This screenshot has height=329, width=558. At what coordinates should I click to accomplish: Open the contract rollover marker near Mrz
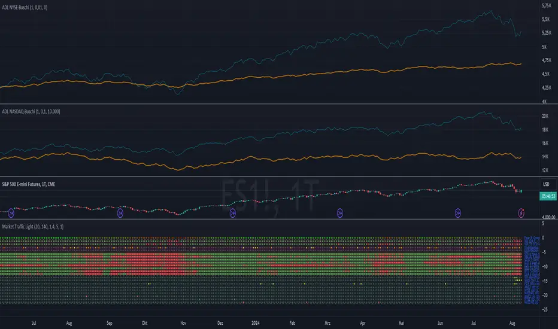click(x=340, y=213)
